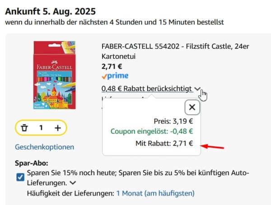This screenshot has height=205, width=271.
Task: Expand chevron after Auto-Lieferungen text
Action: [x=72, y=183]
